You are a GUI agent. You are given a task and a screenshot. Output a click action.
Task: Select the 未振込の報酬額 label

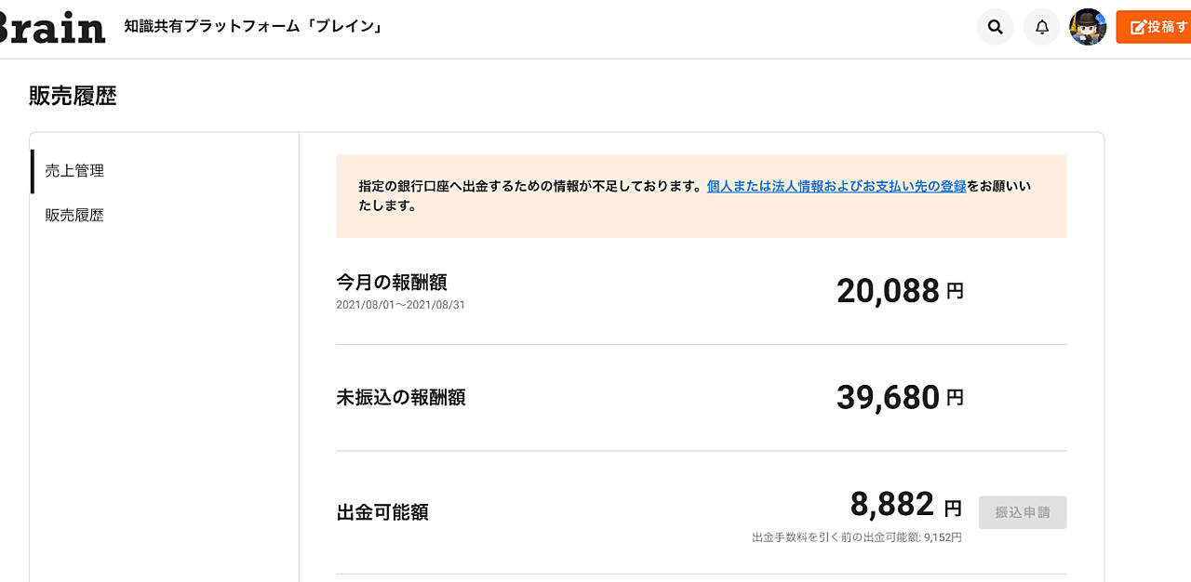pyautogui.click(x=401, y=398)
